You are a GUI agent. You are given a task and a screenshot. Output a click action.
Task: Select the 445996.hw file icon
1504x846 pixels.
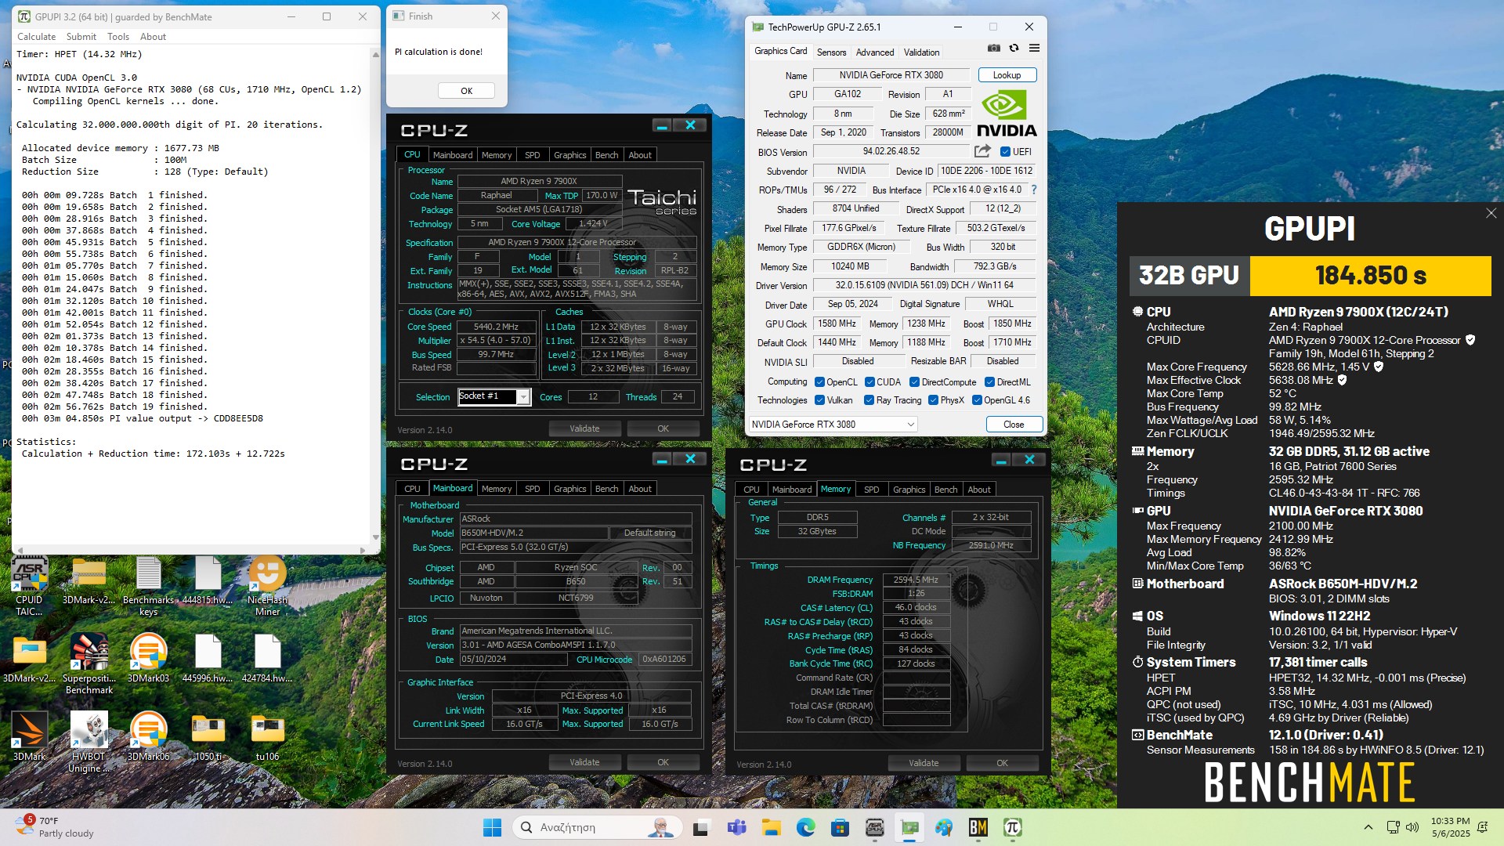208,659
